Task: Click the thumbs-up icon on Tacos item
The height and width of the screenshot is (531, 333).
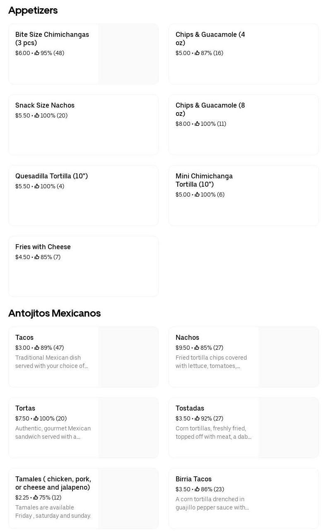Action: [x=37, y=348]
